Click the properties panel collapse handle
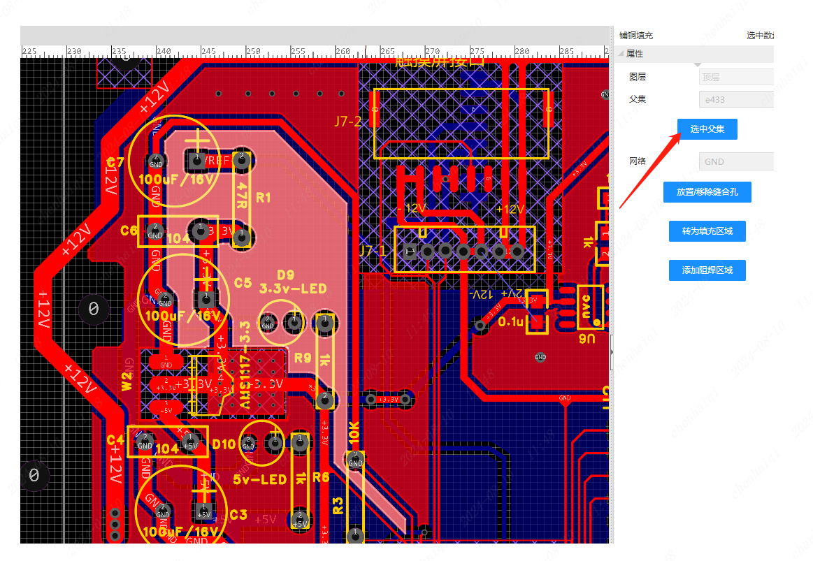Screen dimensions: 813x561 (612, 353)
